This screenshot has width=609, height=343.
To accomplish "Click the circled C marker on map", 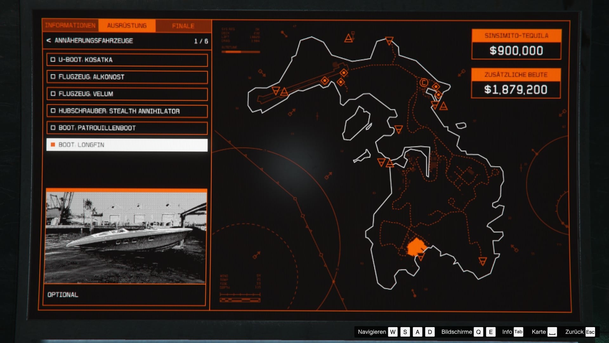I will pyautogui.click(x=424, y=83).
